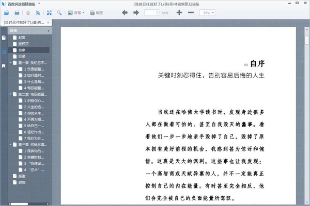Click the fullscreen fit icon

[49, 12]
